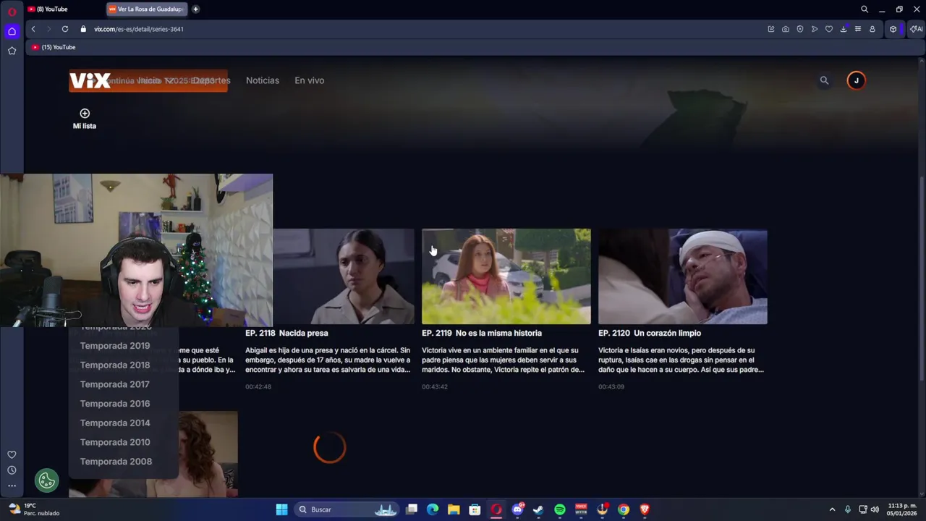Screen dimensions: 926x521
Task: Select Temporada 2017 from season list
Action: tap(115, 384)
